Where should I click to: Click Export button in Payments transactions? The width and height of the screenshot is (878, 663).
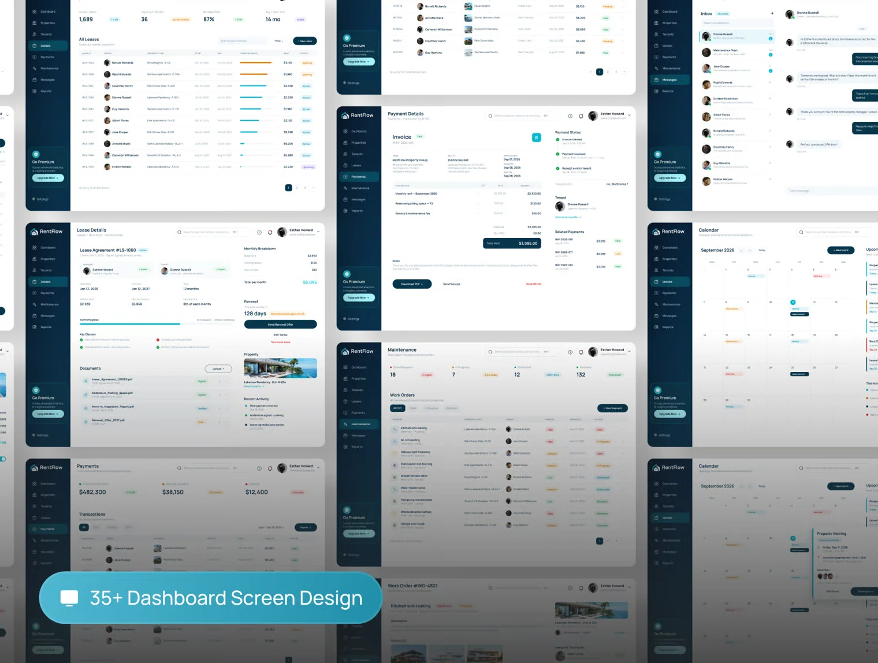tap(306, 527)
